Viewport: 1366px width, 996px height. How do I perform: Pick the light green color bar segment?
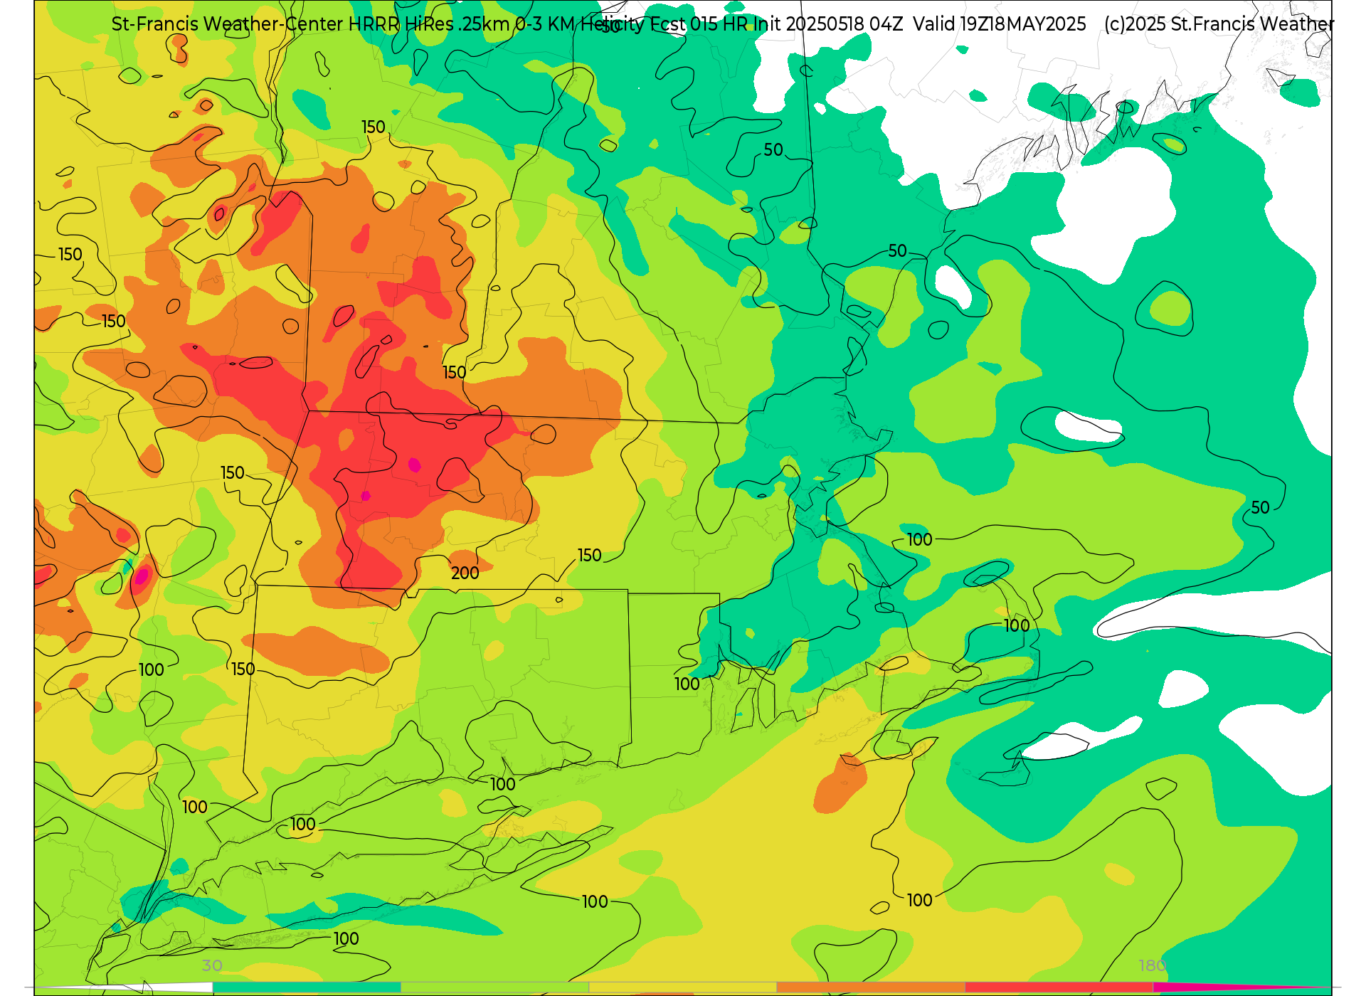click(x=495, y=987)
